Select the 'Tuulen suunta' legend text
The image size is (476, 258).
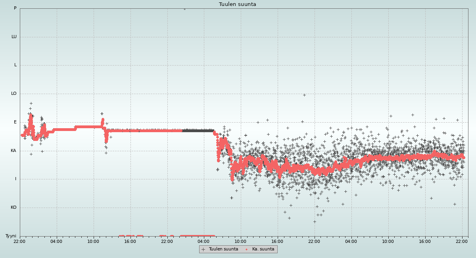(223, 249)
